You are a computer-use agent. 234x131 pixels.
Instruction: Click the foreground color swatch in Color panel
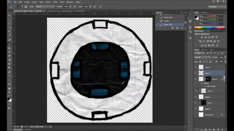[196, 17]
